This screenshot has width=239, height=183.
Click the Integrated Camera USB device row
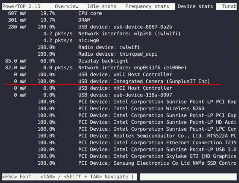point(144,81)
